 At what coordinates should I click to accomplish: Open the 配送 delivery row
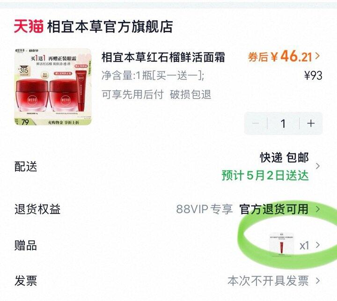click(x=168, y=166)
